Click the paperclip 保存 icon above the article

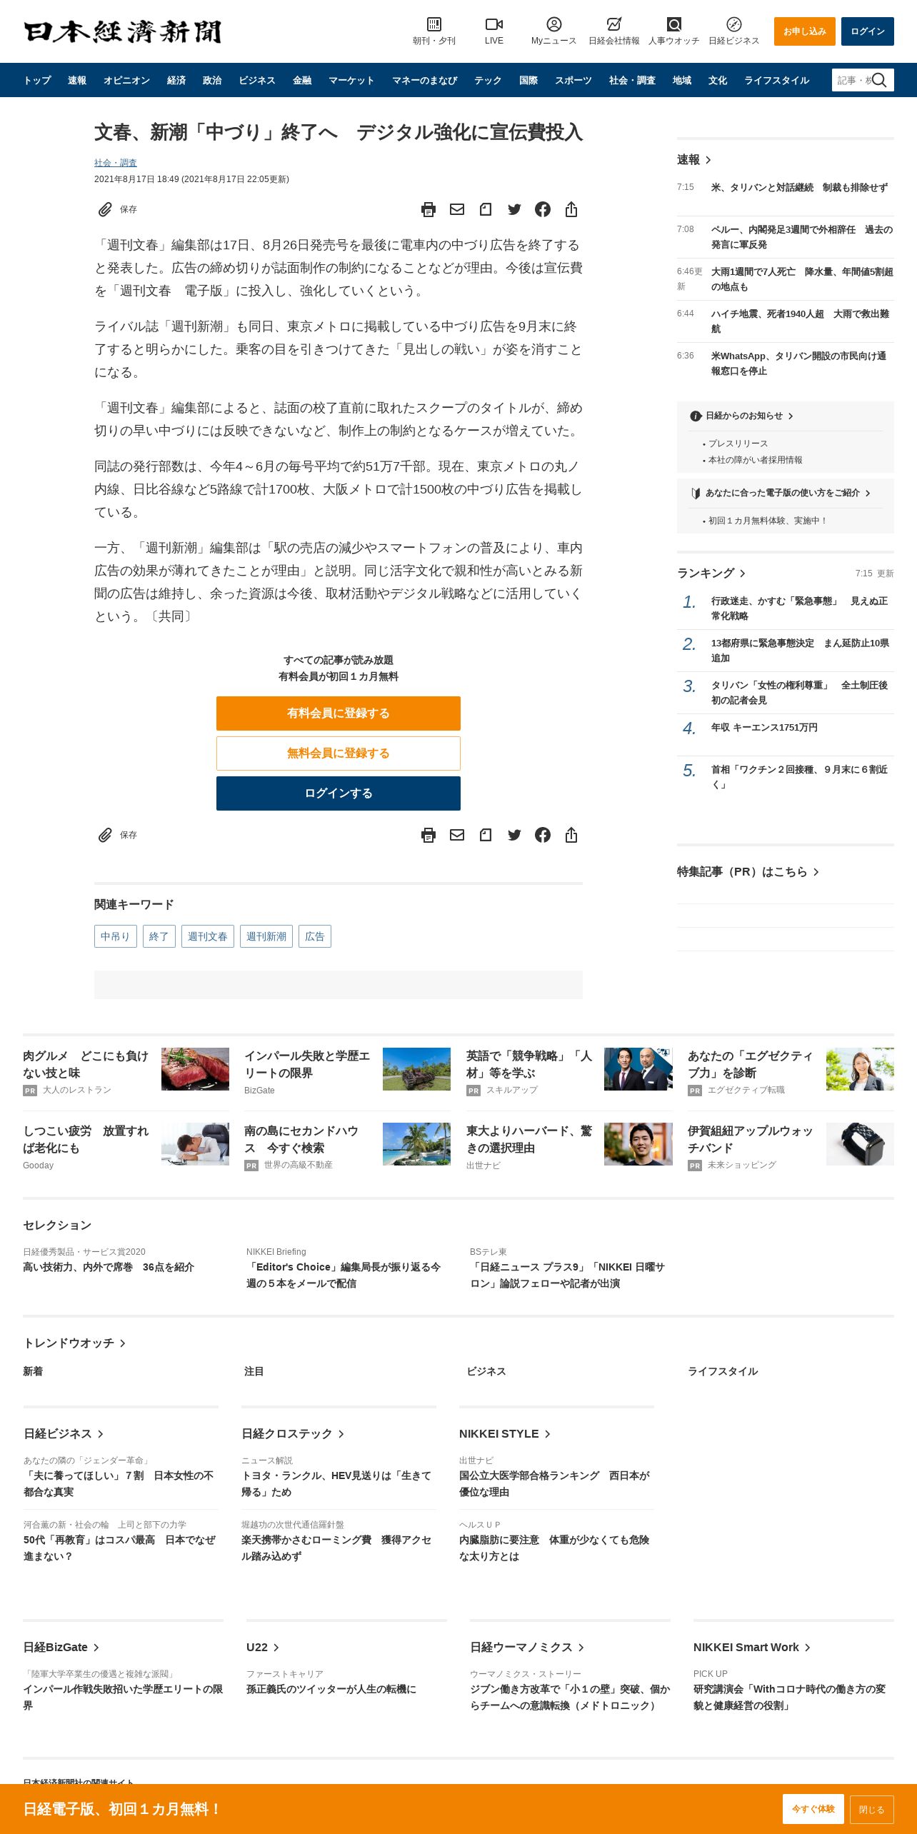(105, 209)
